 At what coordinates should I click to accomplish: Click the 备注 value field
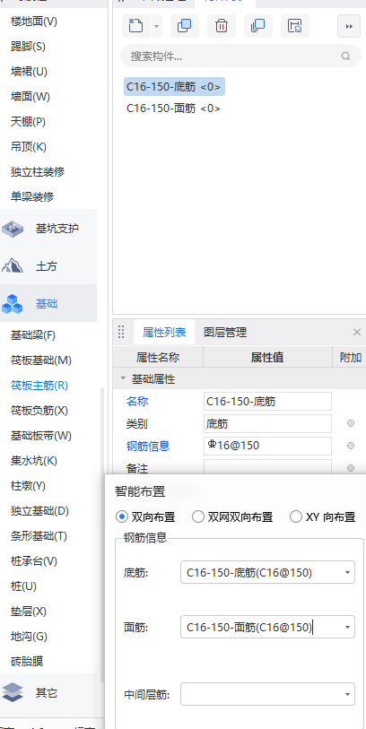tap(267, 467)
